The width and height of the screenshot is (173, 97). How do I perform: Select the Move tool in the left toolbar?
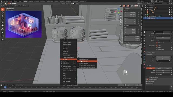click(x=2, y=16)
